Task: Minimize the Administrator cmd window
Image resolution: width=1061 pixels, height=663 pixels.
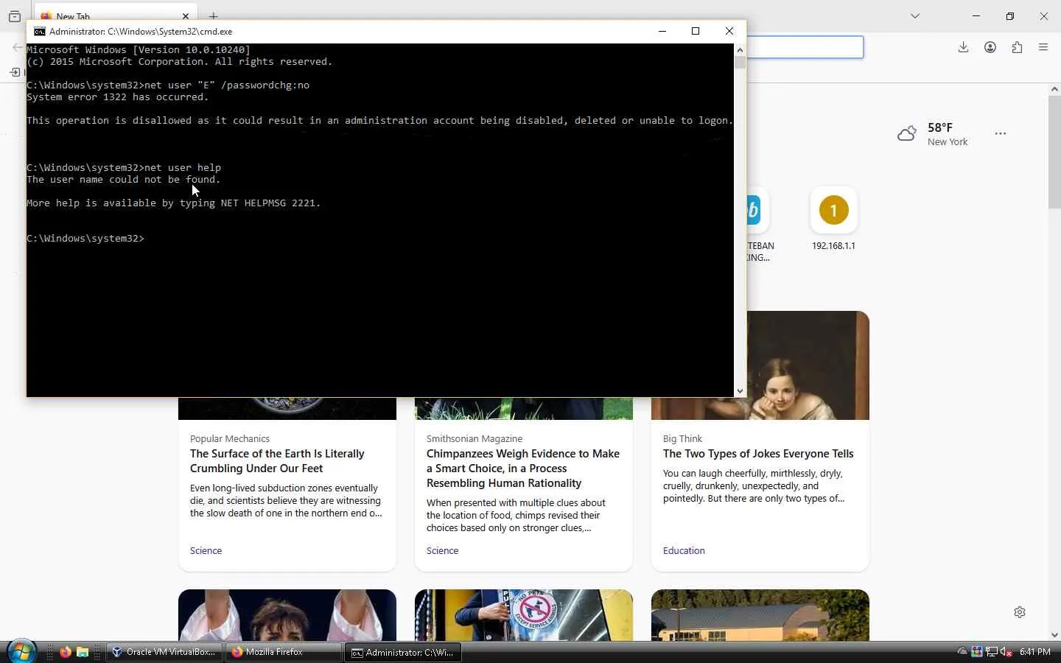Action: pos(662,31)
